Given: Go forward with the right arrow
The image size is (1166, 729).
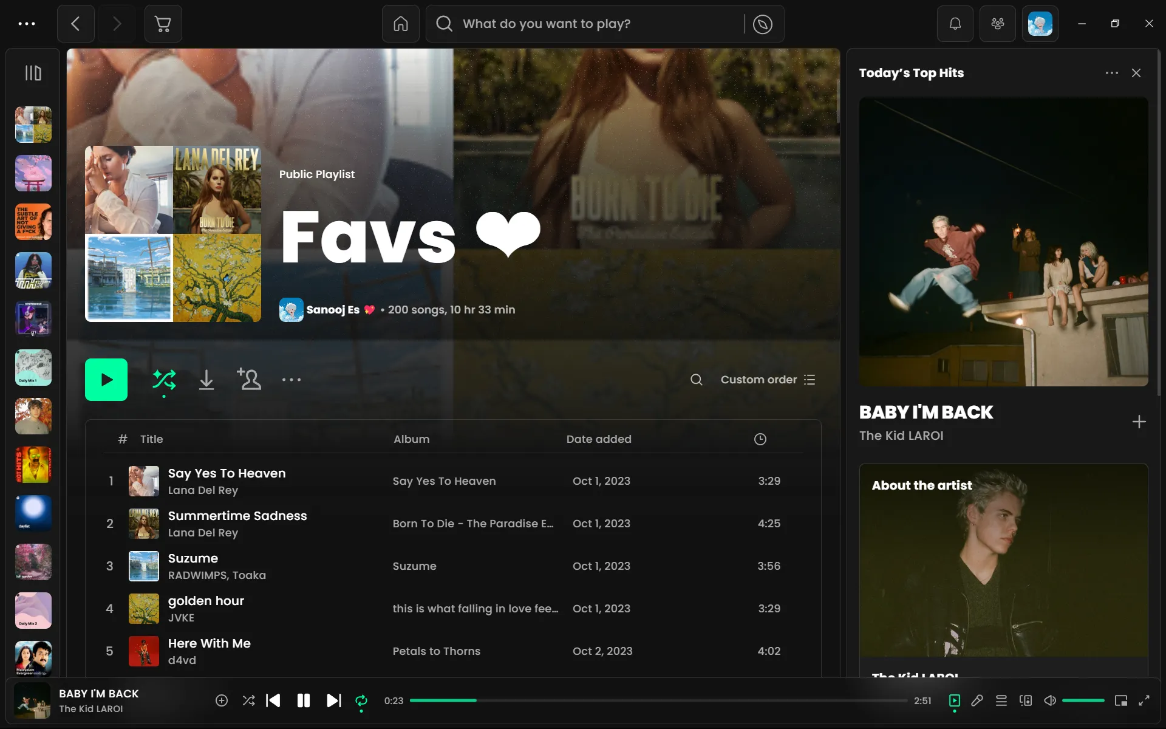Looking at the screenshot, I should [x=117, y=24].
